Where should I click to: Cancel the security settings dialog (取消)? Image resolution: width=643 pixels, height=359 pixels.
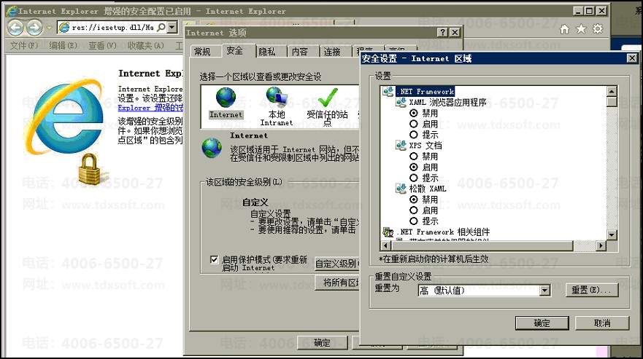[x=602, y=323]
